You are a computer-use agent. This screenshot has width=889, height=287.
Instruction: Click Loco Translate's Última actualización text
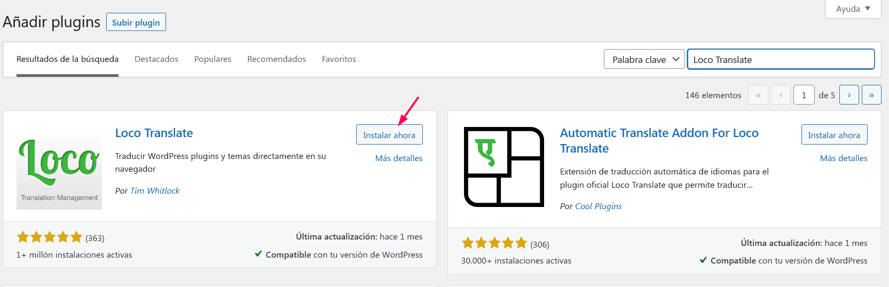[359, 236]
